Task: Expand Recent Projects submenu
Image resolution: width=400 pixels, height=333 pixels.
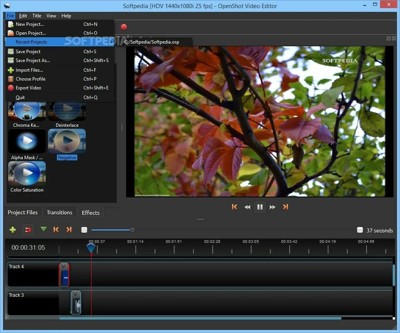Action: 60,42
